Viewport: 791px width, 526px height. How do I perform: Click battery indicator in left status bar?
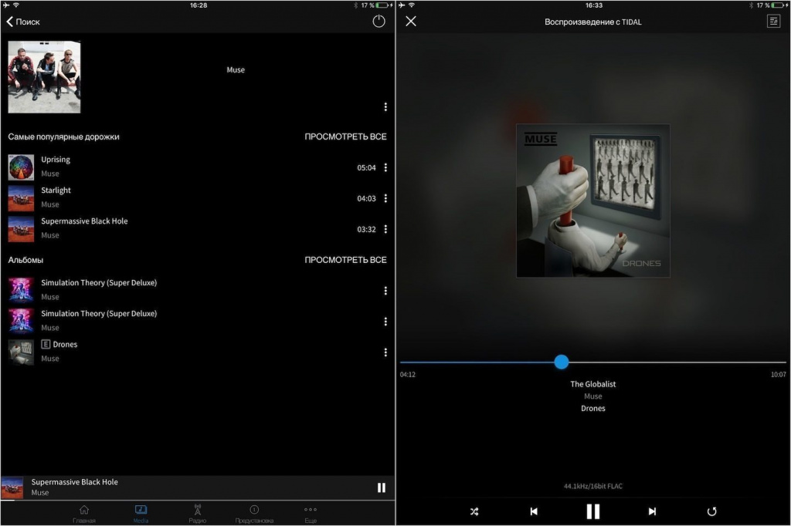pyautogui.click(x=382, y=5)
